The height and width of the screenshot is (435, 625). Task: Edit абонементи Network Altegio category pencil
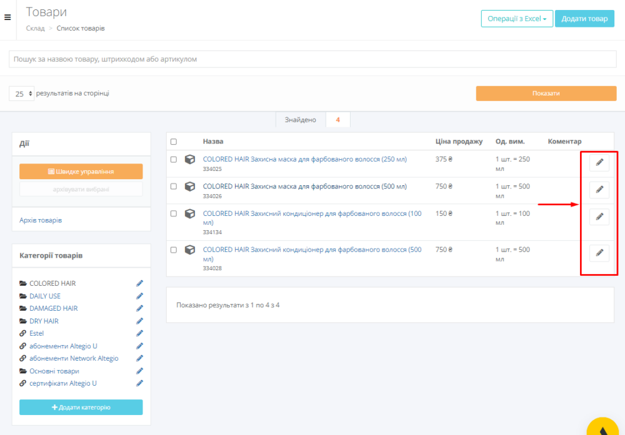(x=139, y=359)
